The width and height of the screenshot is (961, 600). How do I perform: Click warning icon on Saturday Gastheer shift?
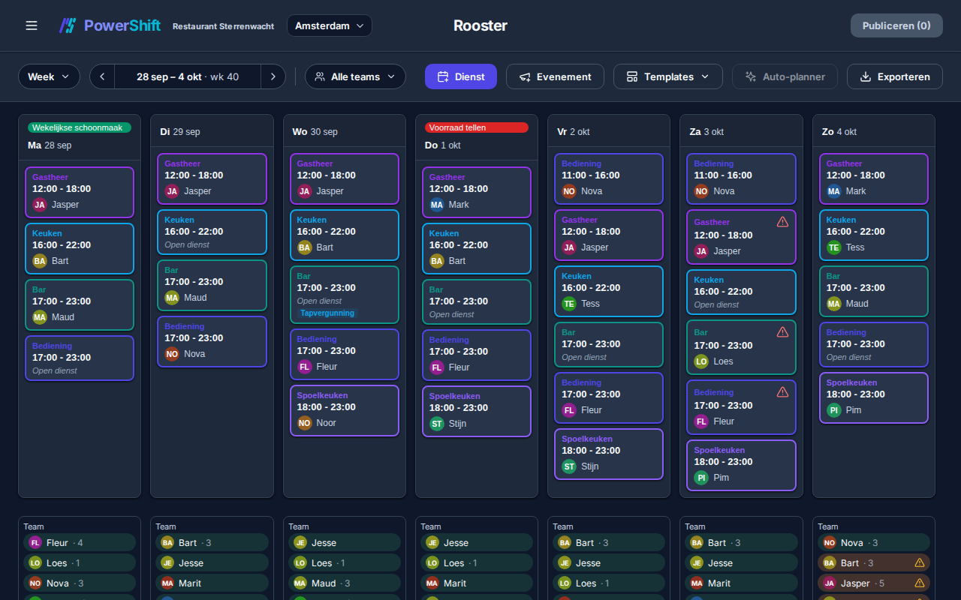click(782, 222)
